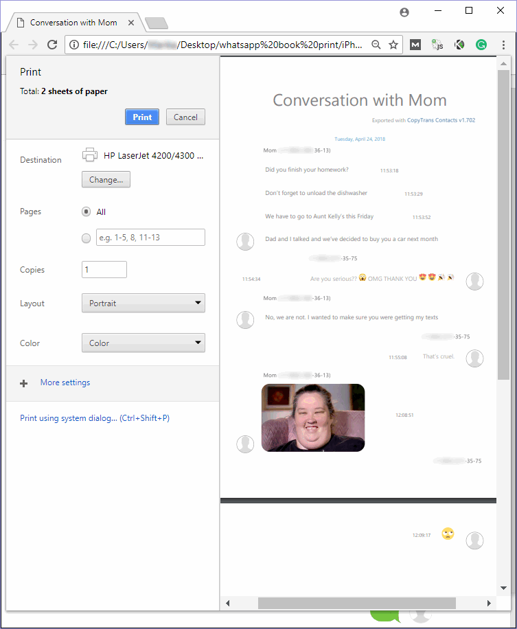Bookmark this page with the star icon

393,45
